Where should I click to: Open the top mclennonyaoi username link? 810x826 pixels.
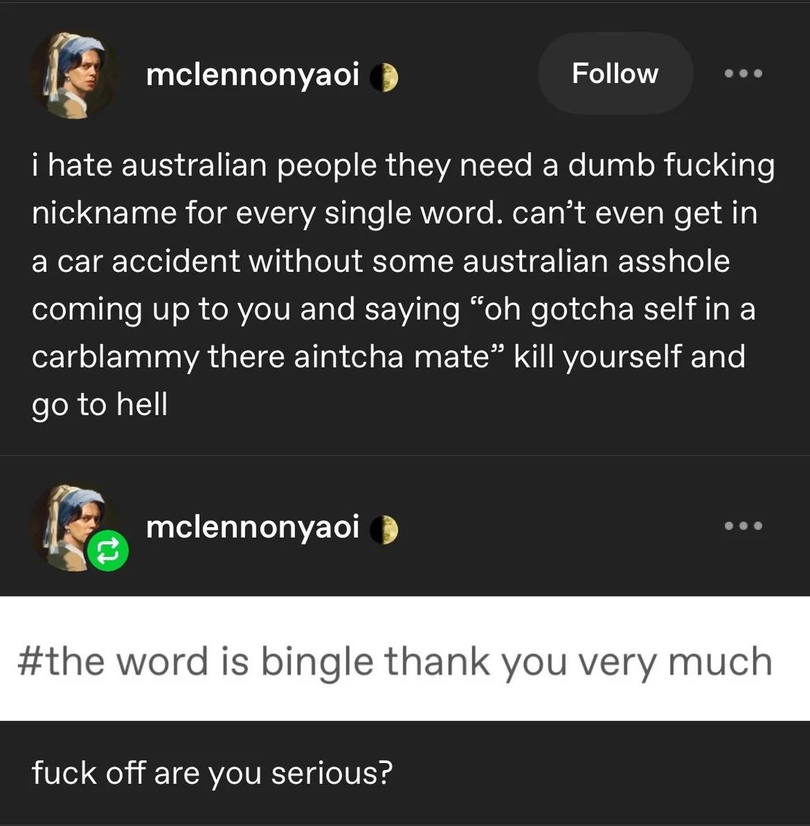pos(253,75)
